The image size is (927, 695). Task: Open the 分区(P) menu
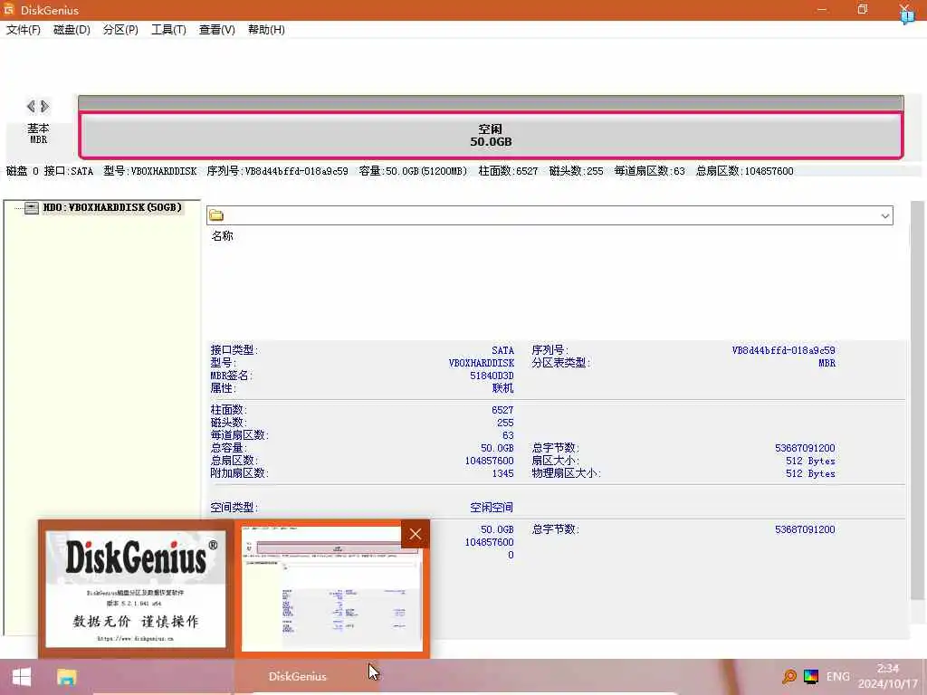120,30
